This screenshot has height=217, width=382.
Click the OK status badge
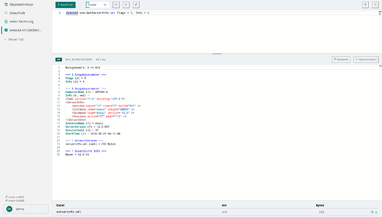coord(59,59)
